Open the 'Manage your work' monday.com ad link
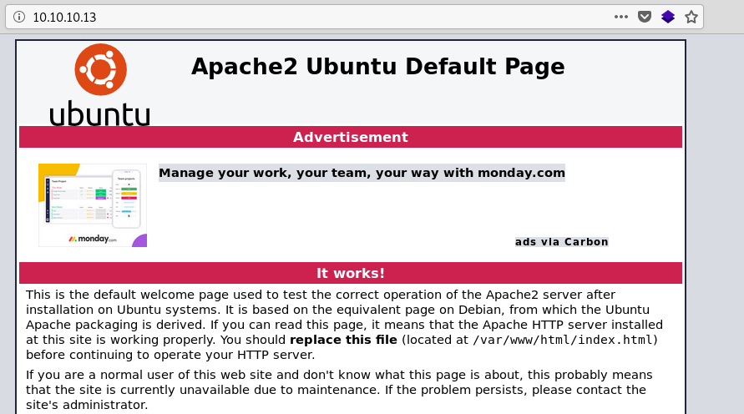The width and height of the screenshot is (744, 414). (x=362, y=173)
